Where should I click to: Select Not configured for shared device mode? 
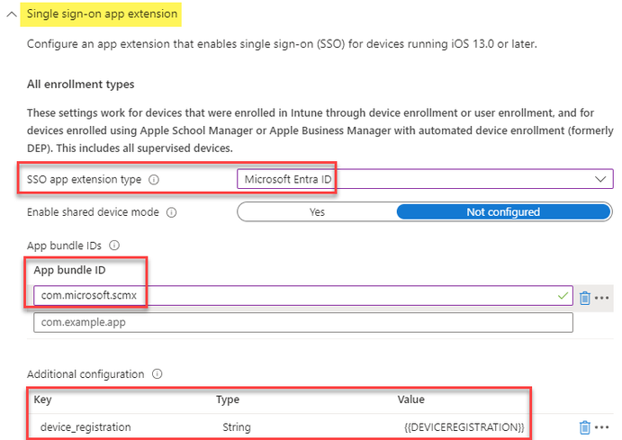tap(503, 212)
